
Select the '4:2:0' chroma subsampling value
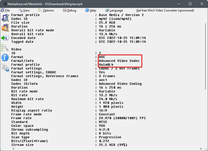[104, 130]
